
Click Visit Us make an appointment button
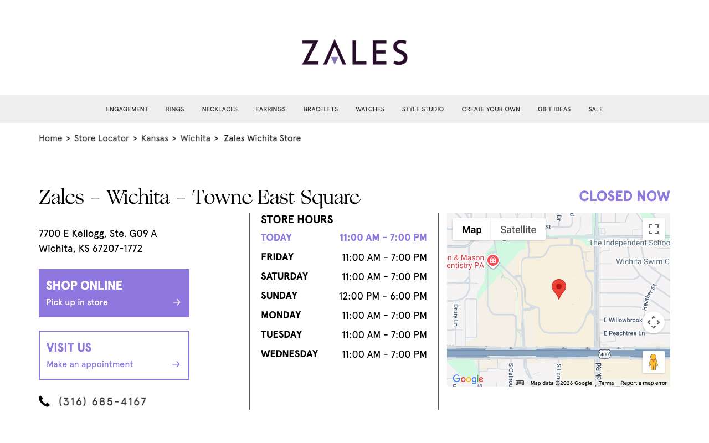[x=114, y=355]
